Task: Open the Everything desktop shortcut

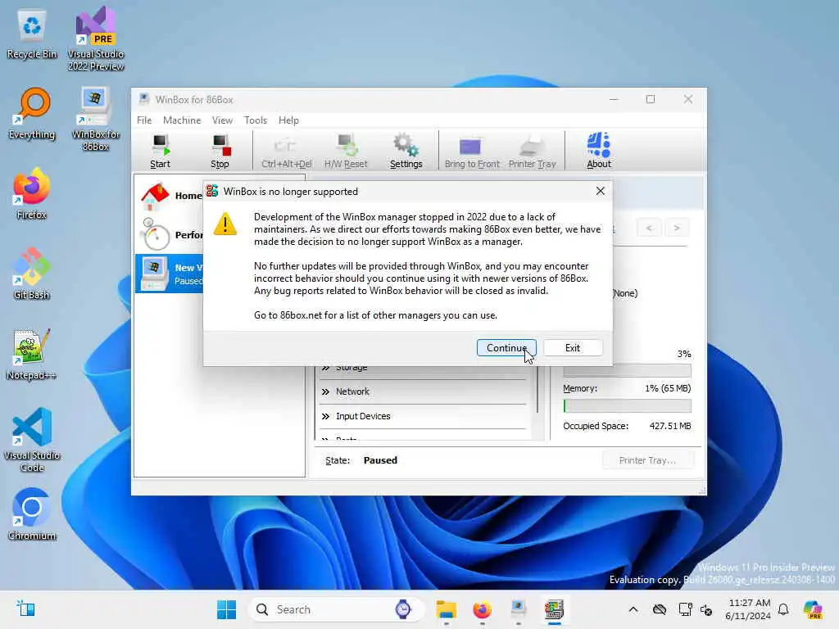Action: [x=32, y=115]
